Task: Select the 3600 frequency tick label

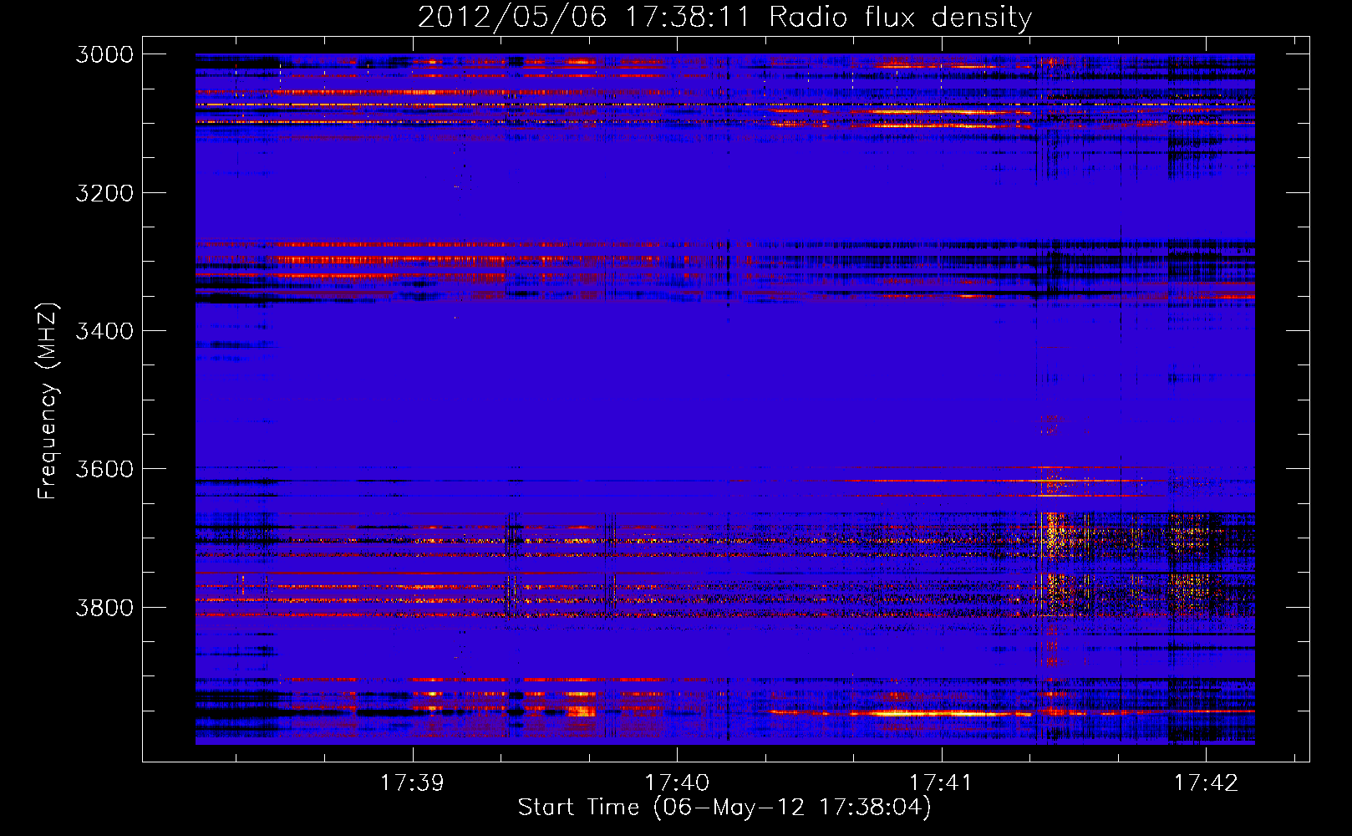Action: point(104,469)
